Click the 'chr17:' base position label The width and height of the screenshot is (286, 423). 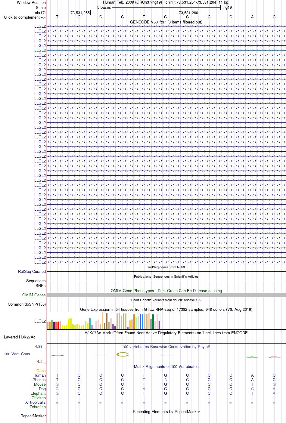pyautogui.click(x=40, y=13)
